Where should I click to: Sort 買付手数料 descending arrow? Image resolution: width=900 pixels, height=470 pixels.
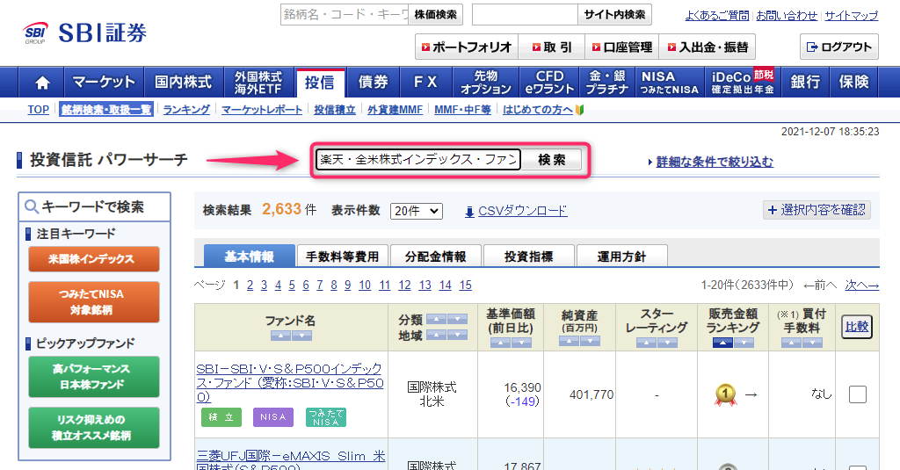(812, 343)
